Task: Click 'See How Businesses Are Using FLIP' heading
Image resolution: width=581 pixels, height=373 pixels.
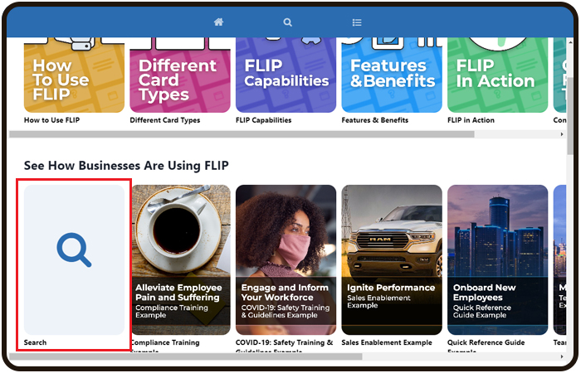Action: coord(126,166)
